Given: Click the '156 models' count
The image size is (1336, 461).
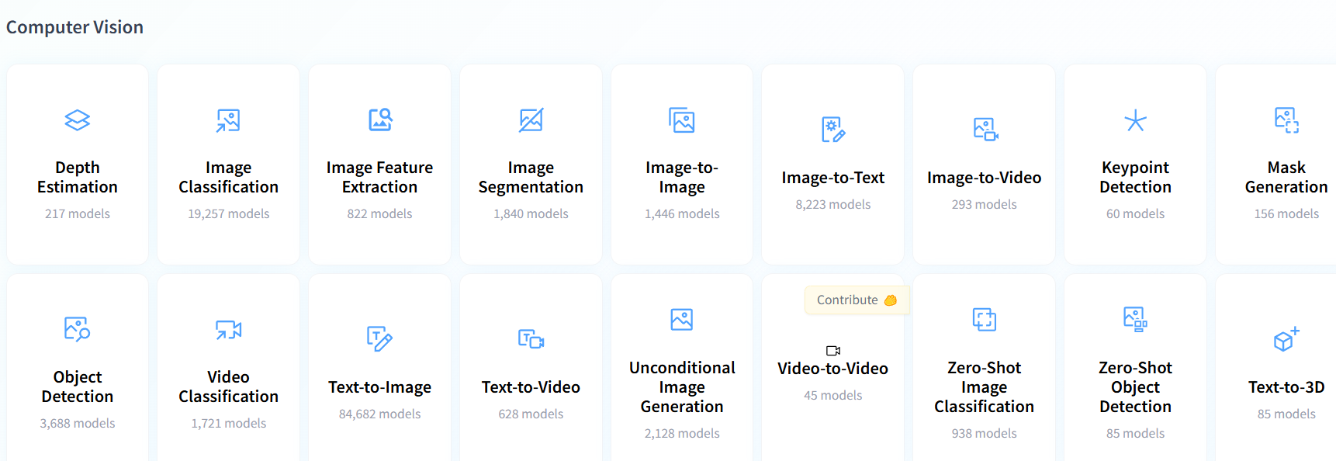Looking at the screenshot, I should [x=1286, y=213].
